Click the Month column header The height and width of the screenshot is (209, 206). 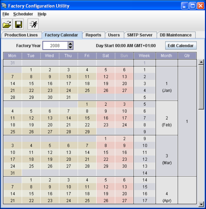(x=167, y=56)
